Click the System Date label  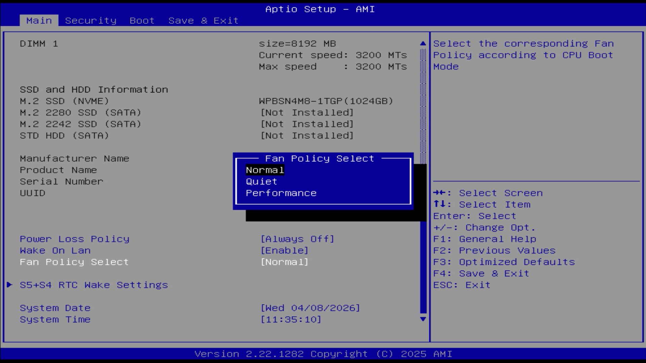pos(55,308)
